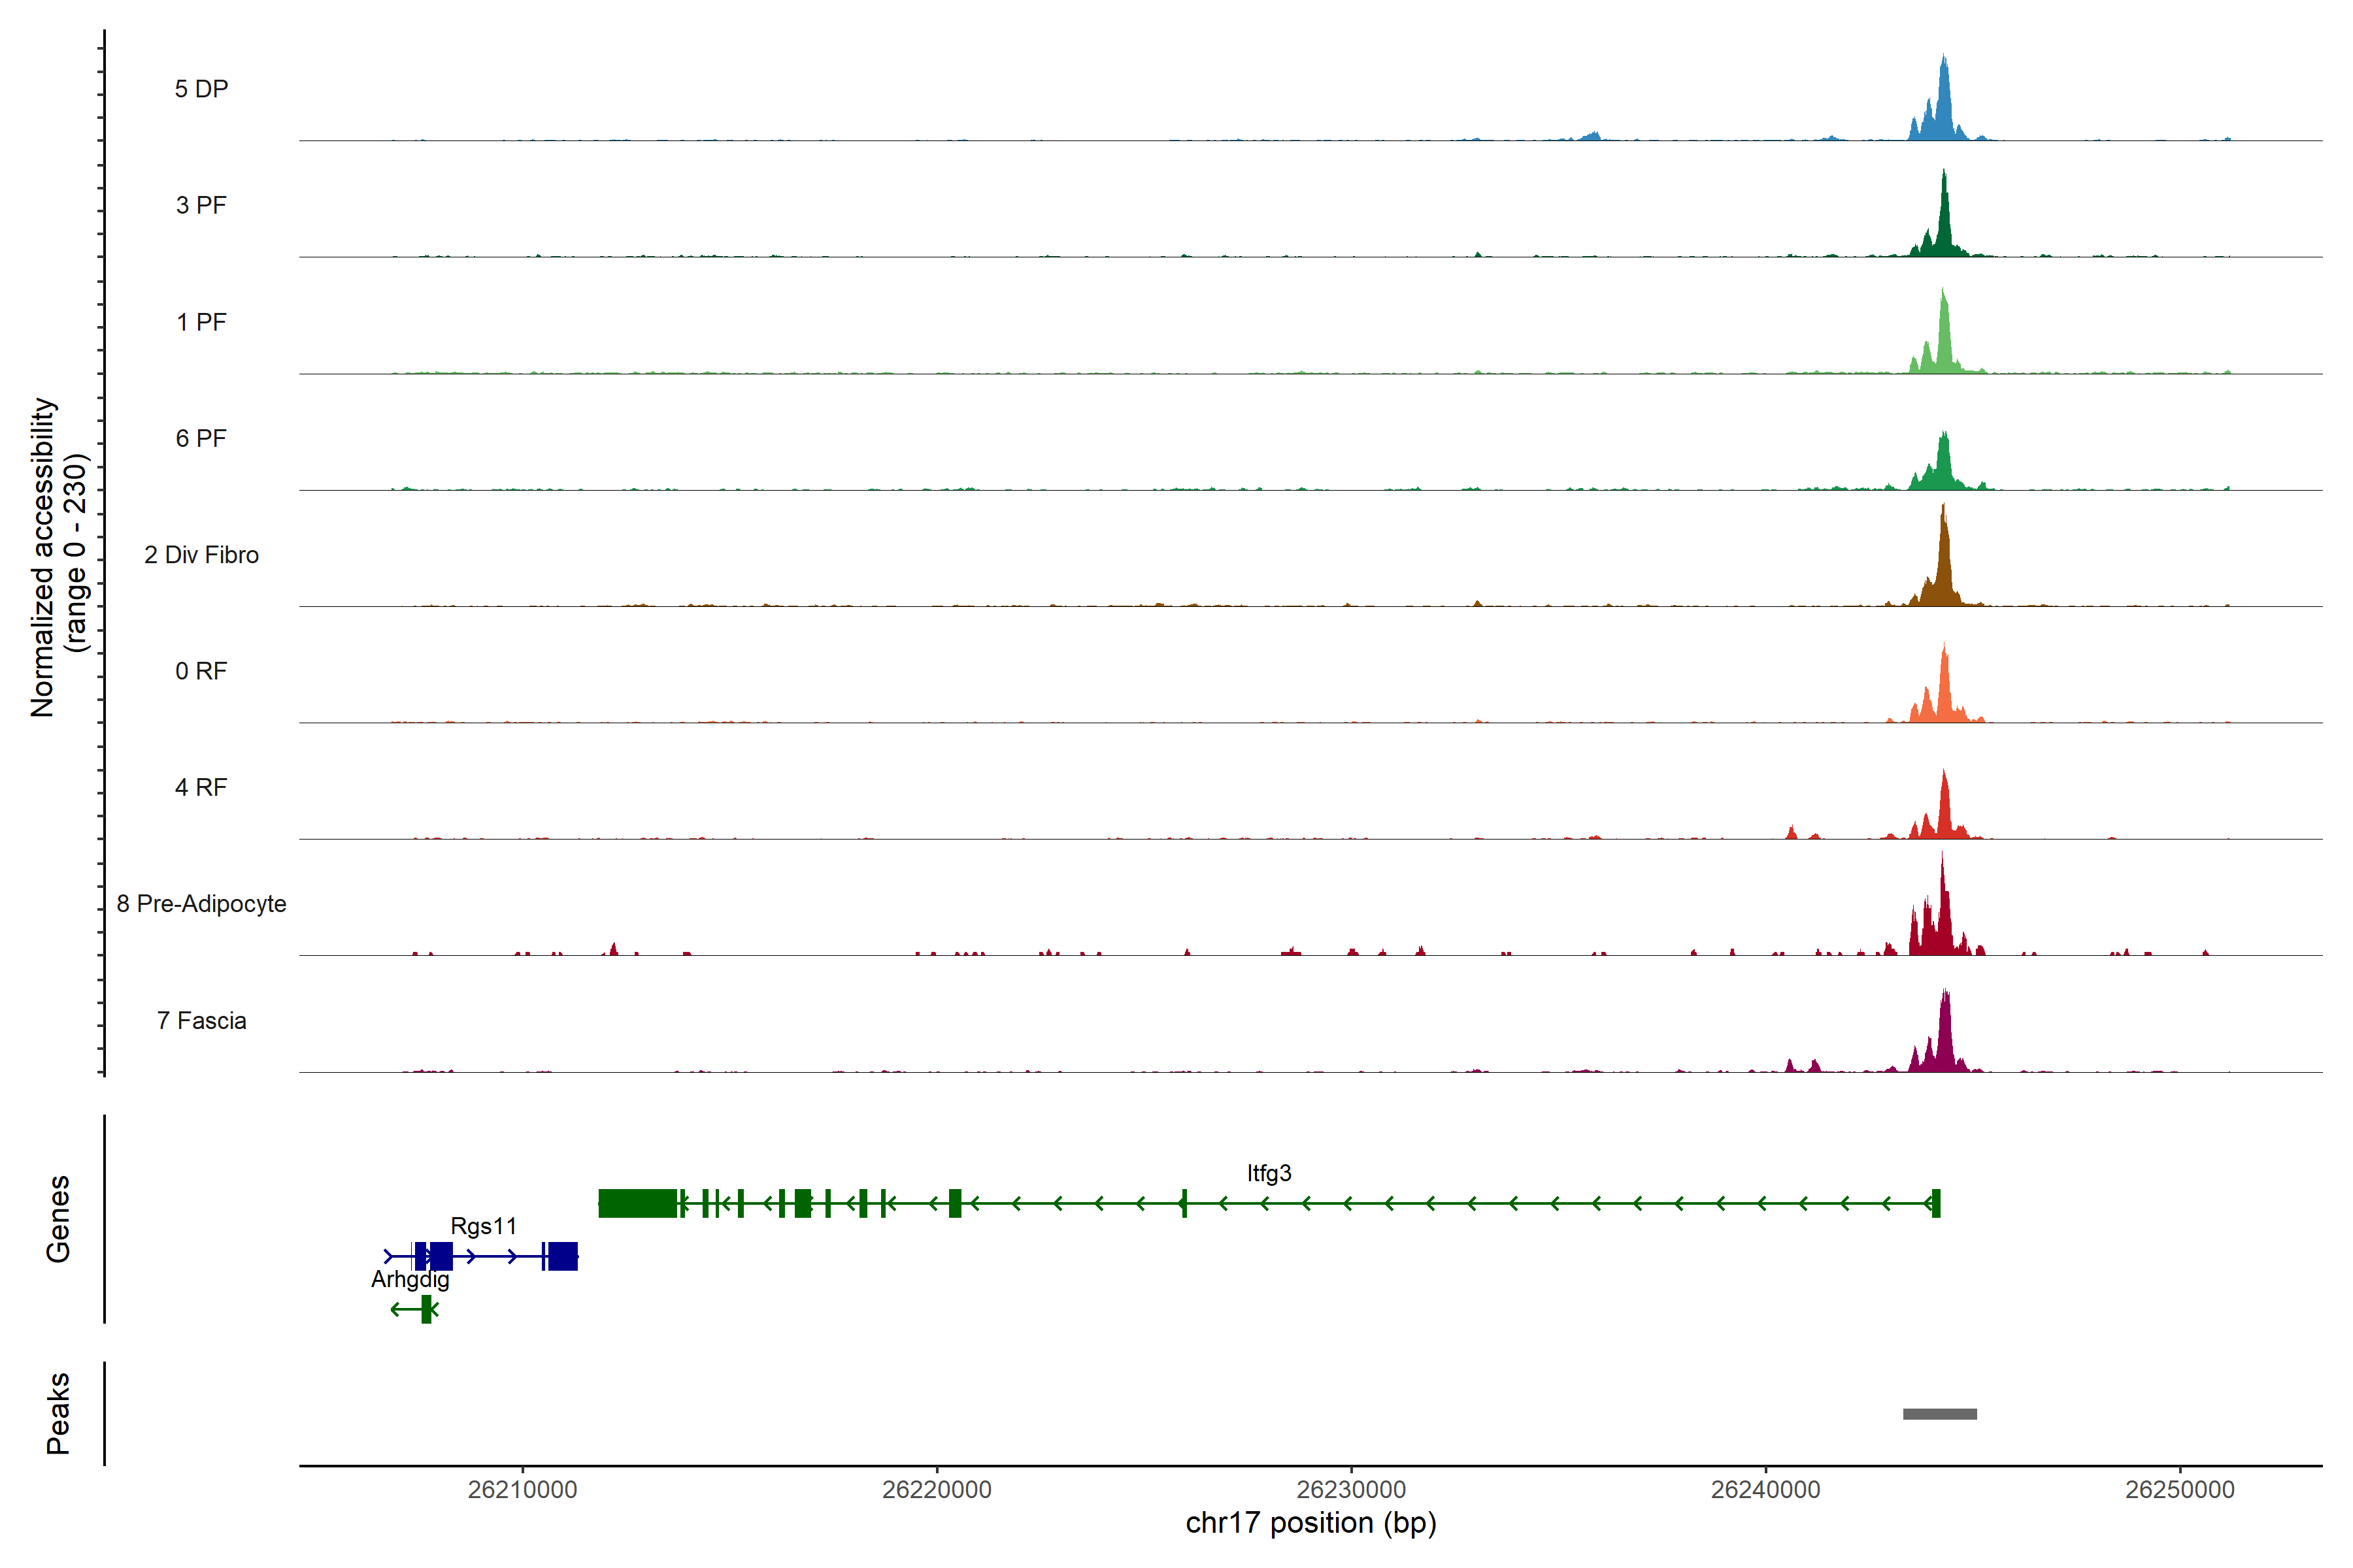Click the 8 Pre-Adipocyte track label
Image resolution: width=2353 pixels, height=1568 pixels.
coord(201,903)
